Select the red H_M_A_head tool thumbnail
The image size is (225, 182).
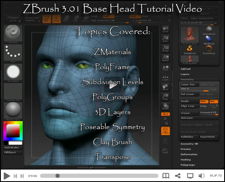pyautogui.click(x=190, y=35)
